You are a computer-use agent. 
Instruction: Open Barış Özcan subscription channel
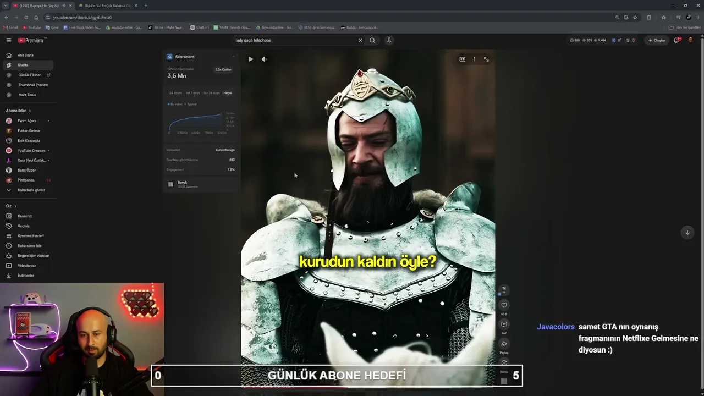click(27, 170)
